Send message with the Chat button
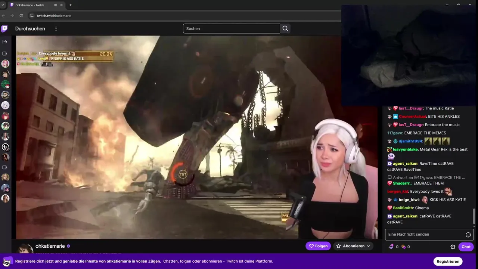The height and width of the screenshot is (269, 478). coord(466,247)
